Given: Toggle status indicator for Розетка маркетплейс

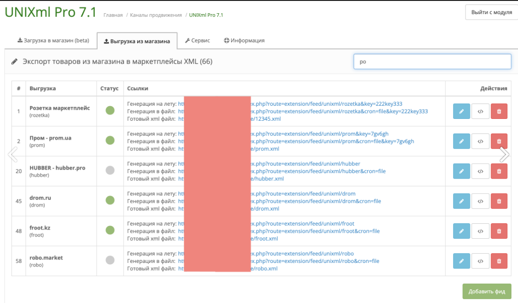Looking at the screenshot, I should click(110, 111).
